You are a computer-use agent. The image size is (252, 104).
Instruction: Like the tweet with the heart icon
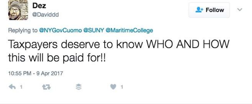coord(113,87)
